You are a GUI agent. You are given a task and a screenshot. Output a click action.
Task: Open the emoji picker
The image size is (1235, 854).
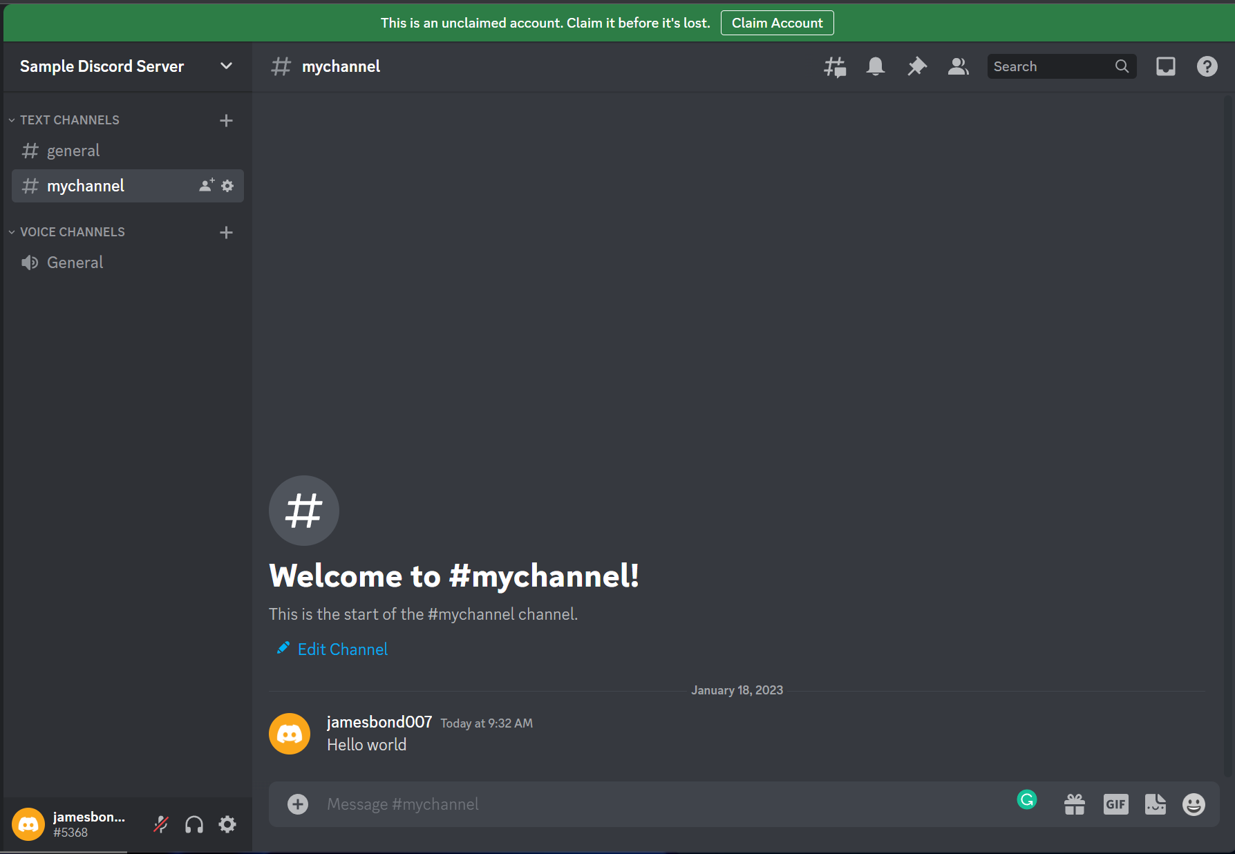point(1194,804)
